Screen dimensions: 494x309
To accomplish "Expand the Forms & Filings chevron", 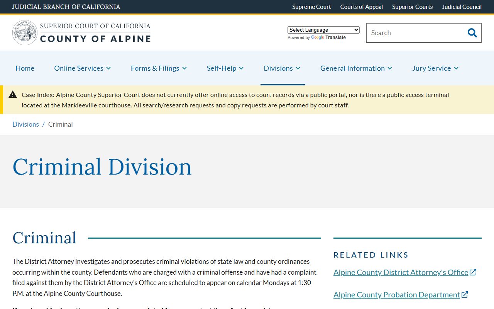I will (x=184, y=68).
